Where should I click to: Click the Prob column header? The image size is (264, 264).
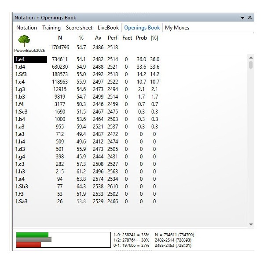[141, 38]
